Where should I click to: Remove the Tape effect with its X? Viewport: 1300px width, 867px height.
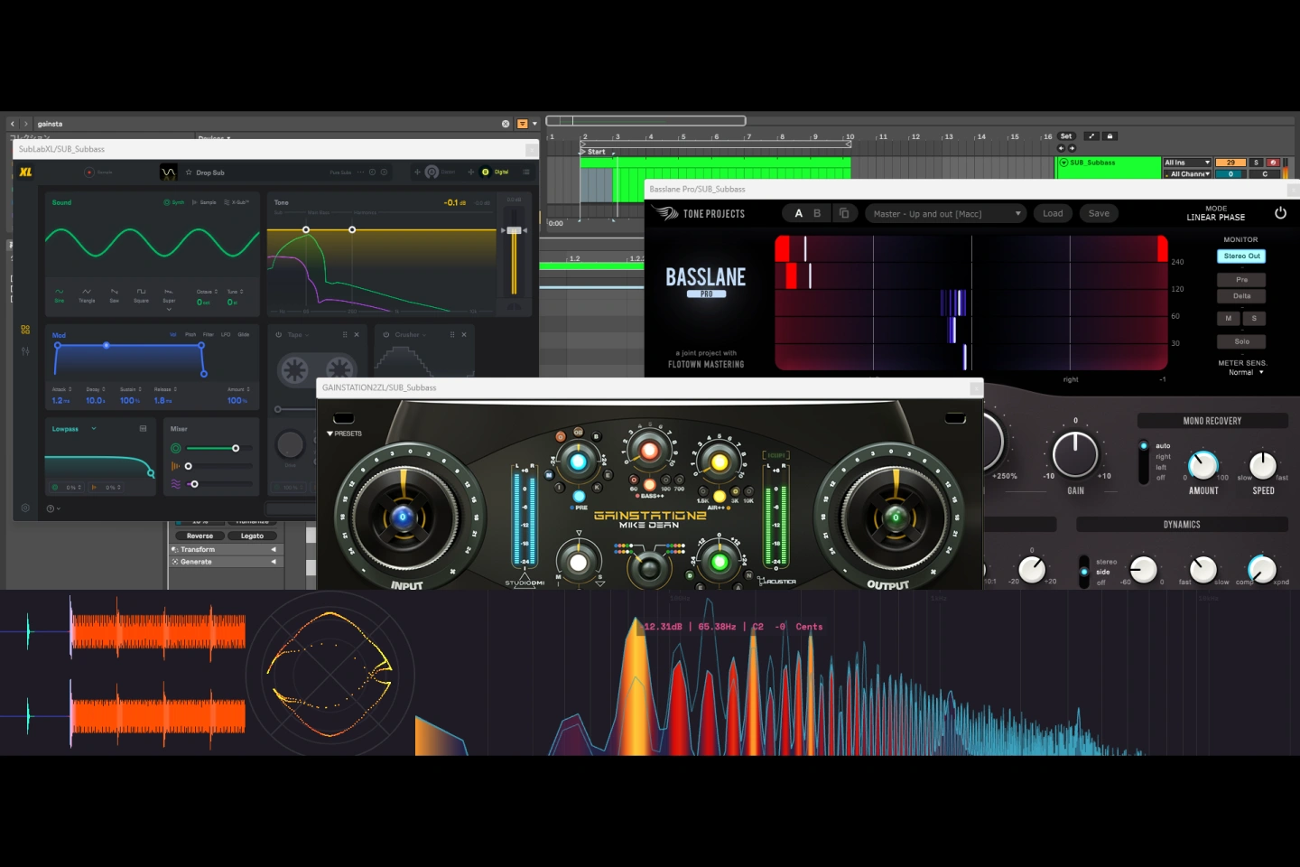[357, 335]
